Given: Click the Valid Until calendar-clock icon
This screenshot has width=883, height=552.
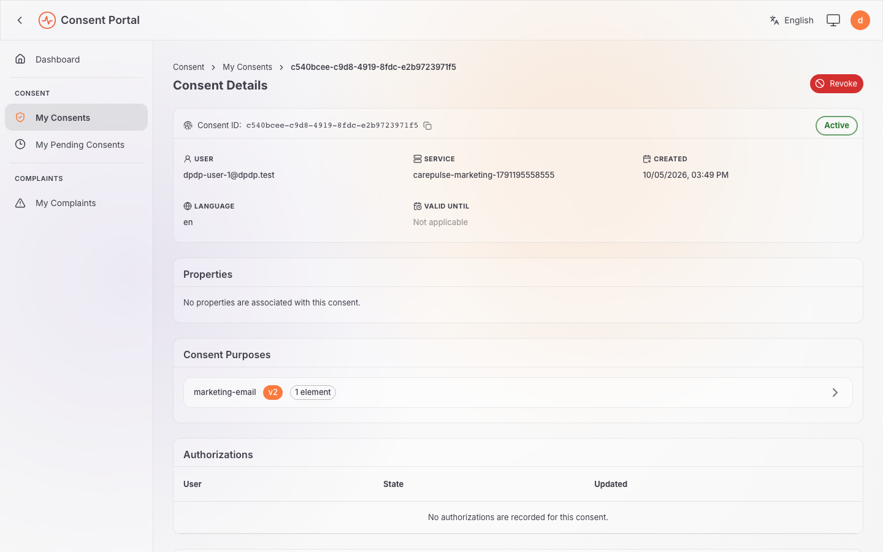Looking at the screenshot, I should (418, 206).
